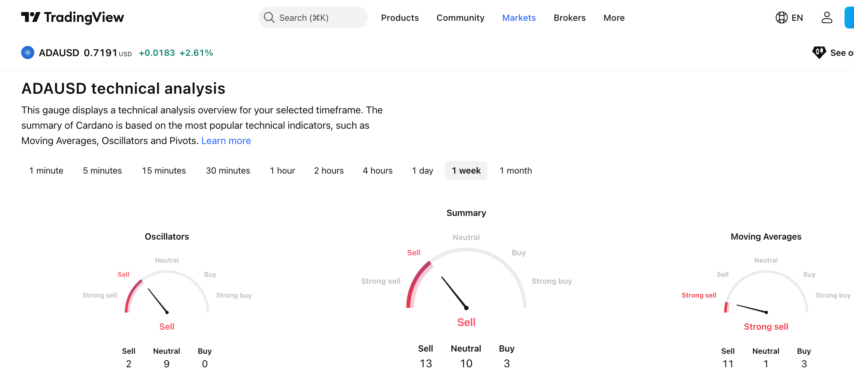This screenshot has width=854, height=380.
Task: Follow the Learn more link
Action: pos(226,141)
